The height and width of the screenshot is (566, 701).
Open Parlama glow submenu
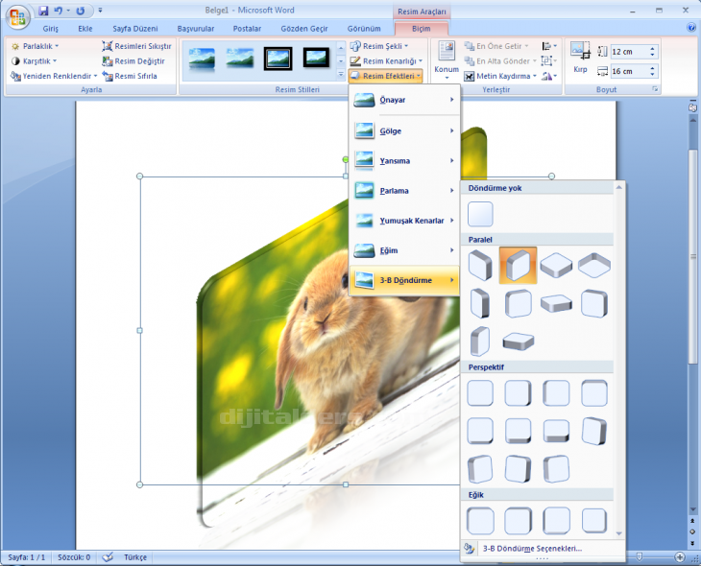tap(404, 191)
